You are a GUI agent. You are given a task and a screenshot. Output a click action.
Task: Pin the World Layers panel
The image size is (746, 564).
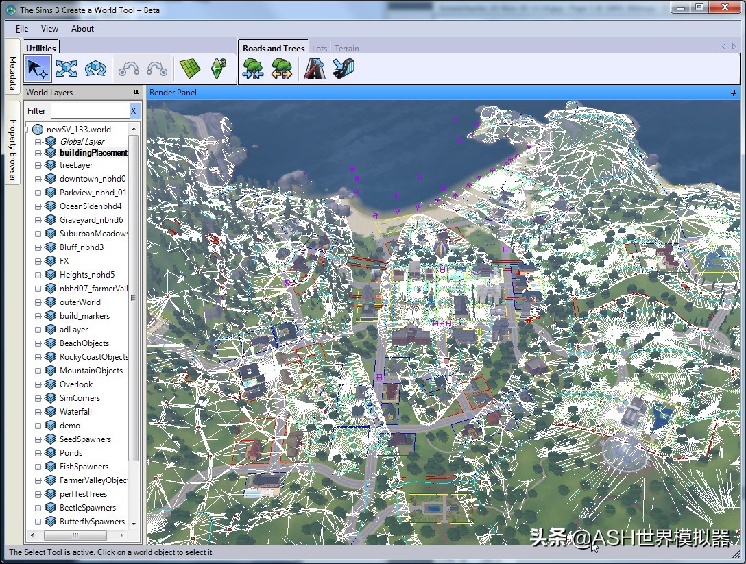click(136, 93)
